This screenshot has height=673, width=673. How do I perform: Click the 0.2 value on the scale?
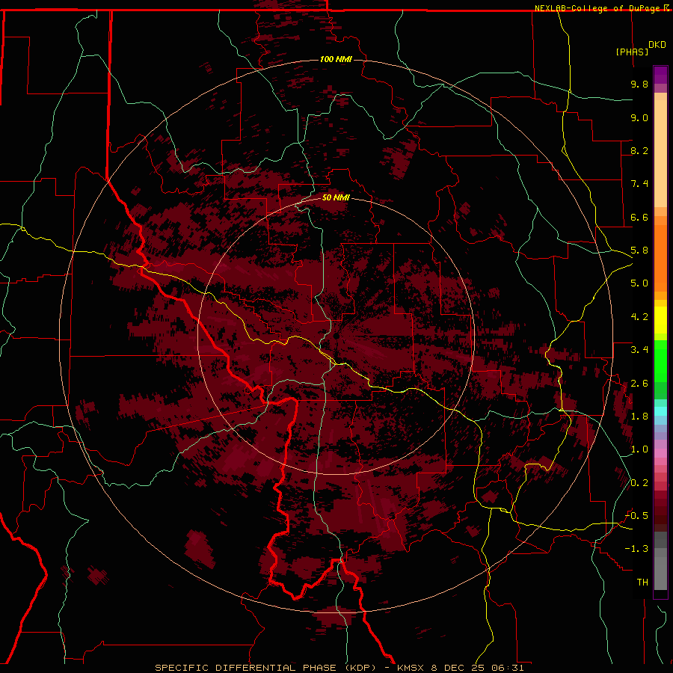pyautogui.click(x=639, y=483)
